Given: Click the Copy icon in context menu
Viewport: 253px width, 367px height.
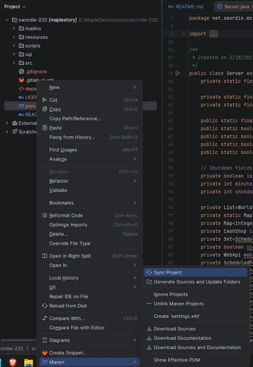Looking at the screenshot, I should (x=45, y=109).
